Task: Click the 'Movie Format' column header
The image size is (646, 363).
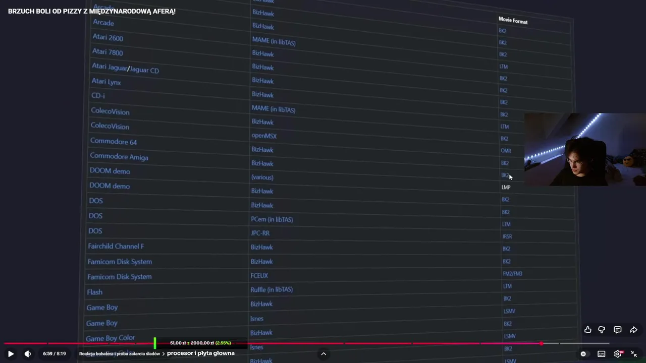Action: tap(513, 21)
